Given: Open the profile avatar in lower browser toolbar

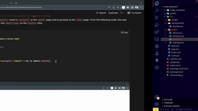Looking at the screenshot, I should tap(123, 88).
